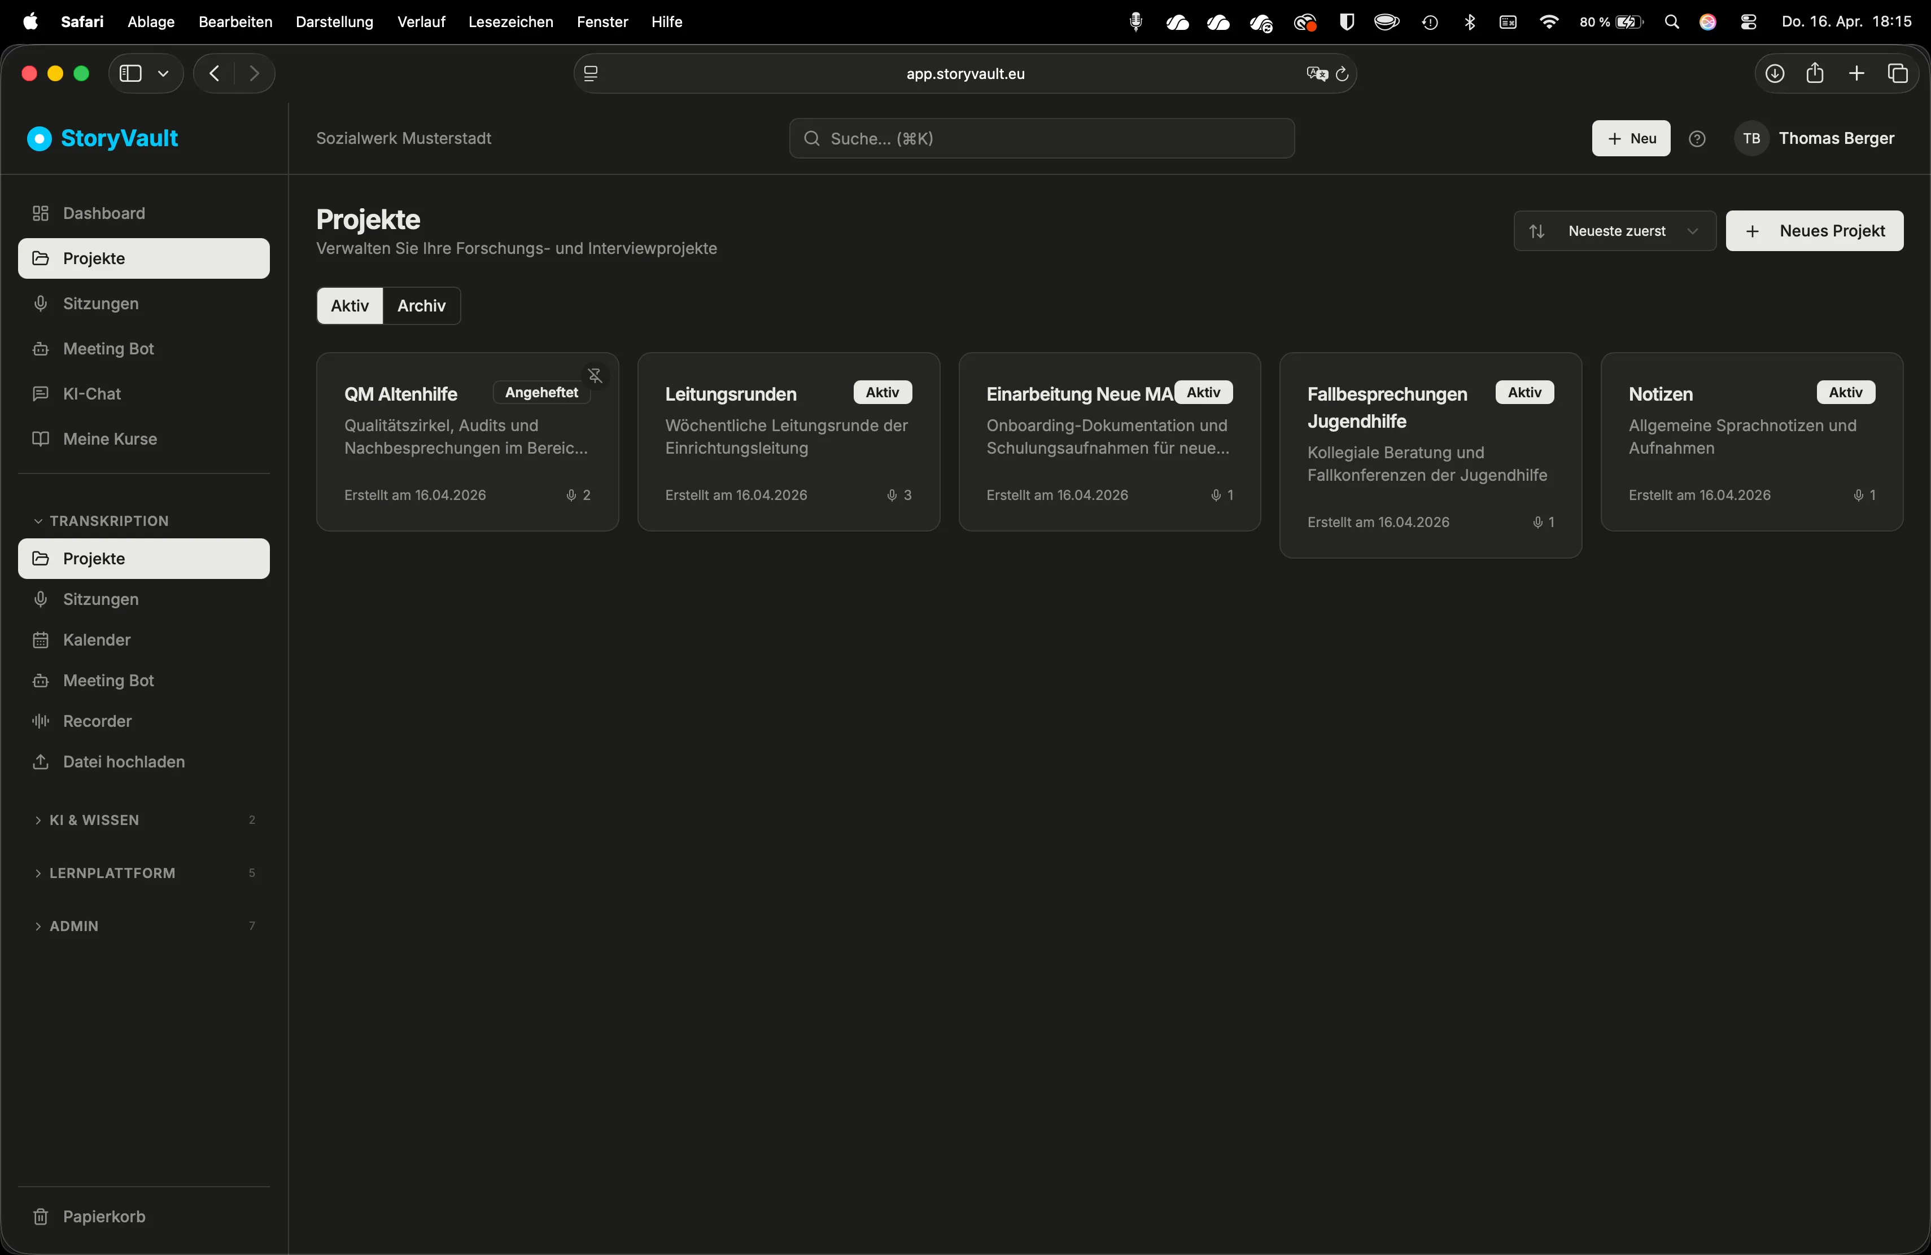Screen dimensions: 1931x1255
Task: Open the Lesezeichen menu
Action: click(x=511, y=22)
